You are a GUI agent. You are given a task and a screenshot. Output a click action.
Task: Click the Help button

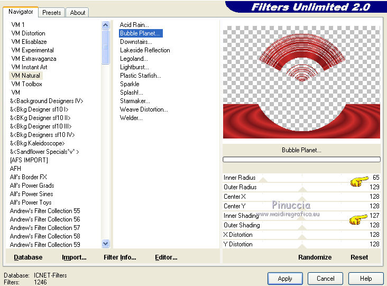pos(366,279)
